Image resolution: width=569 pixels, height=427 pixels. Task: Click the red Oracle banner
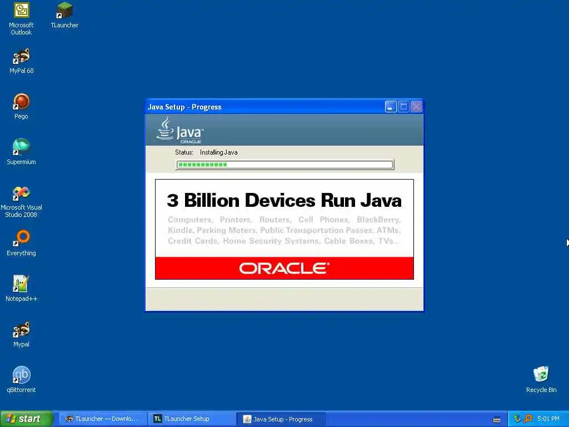tap(284, 269)
